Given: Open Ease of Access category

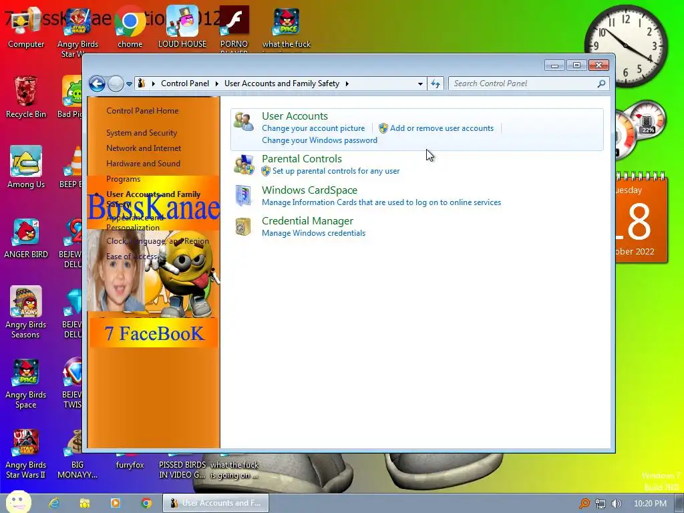Looking at the screenshot, I should pyautogui.click(x=132, y=256).
